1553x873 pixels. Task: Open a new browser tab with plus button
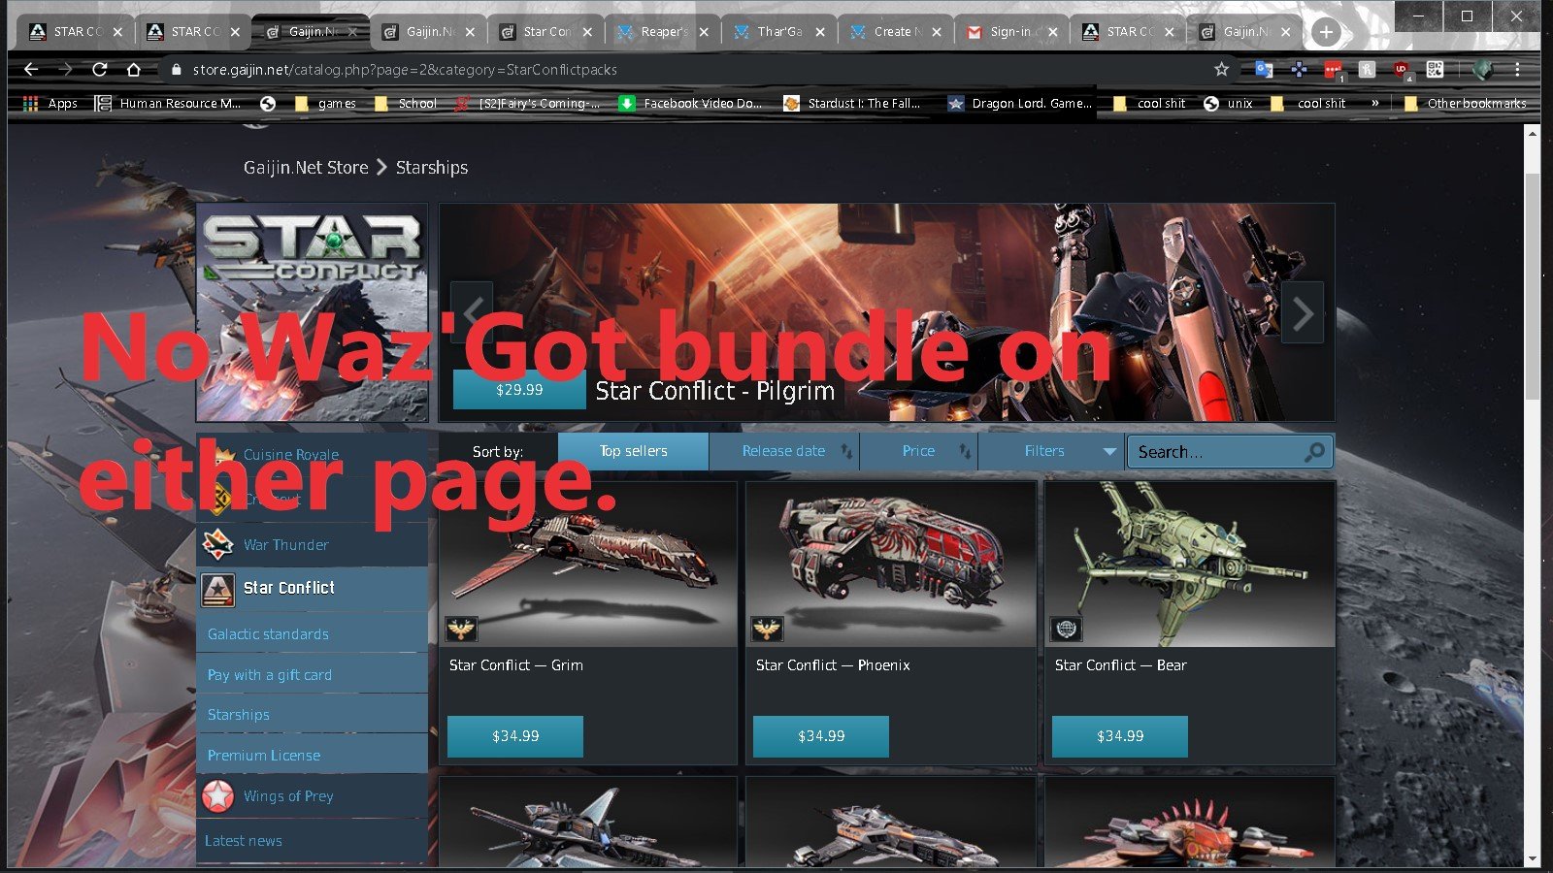[x=1326, y=32]
